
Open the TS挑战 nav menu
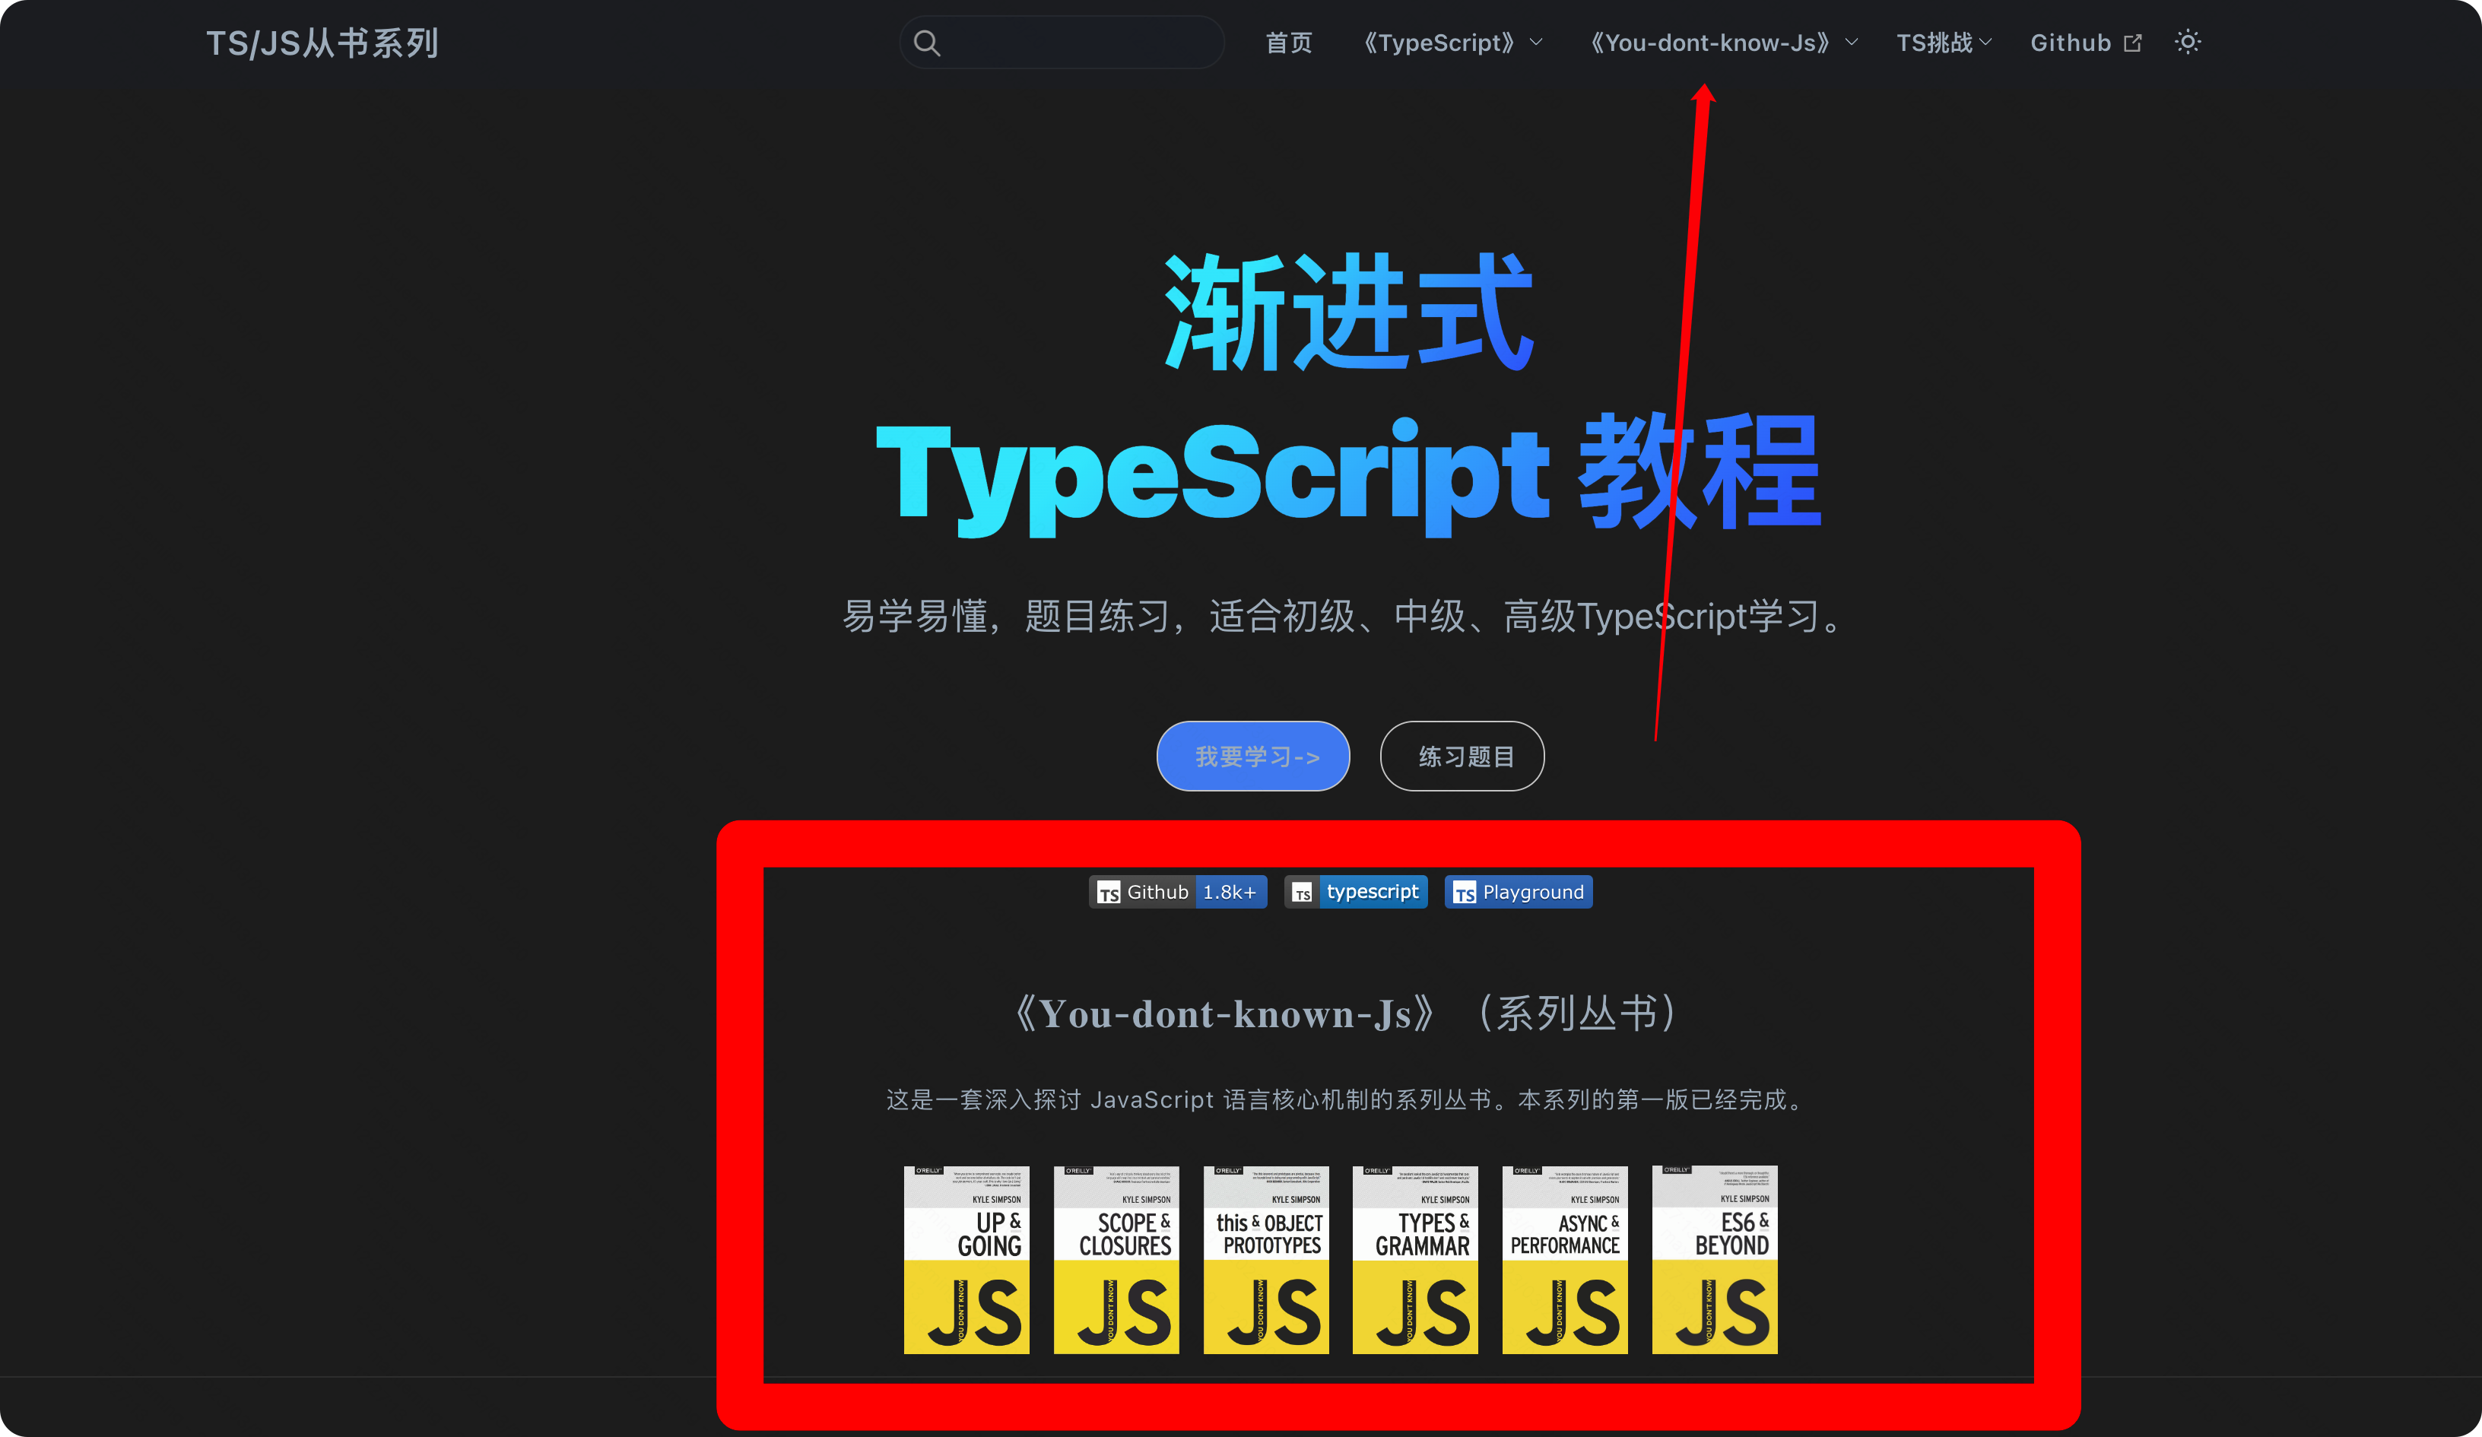pos(1944,43)
